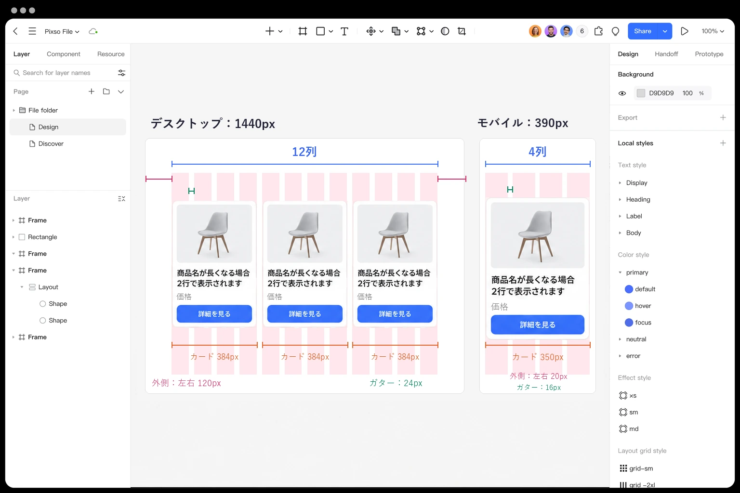Add a new local style

[x=723, y=143]
